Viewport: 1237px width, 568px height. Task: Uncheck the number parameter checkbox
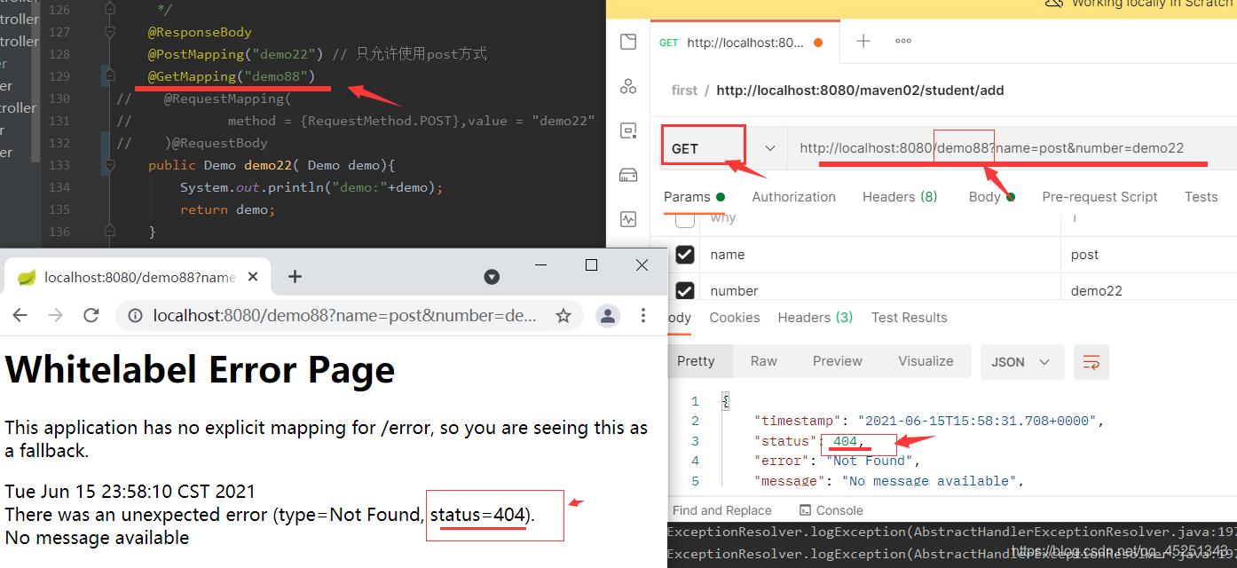[685, 290]
